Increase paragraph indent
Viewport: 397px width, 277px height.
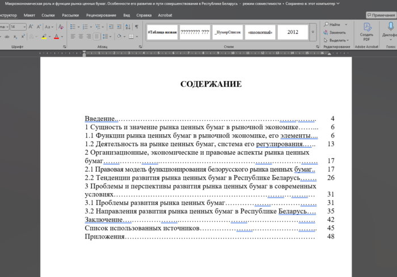pos(119,27)
